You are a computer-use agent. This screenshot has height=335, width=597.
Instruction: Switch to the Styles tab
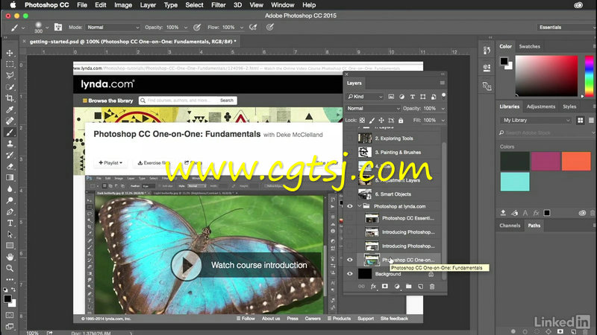point(569,106)
